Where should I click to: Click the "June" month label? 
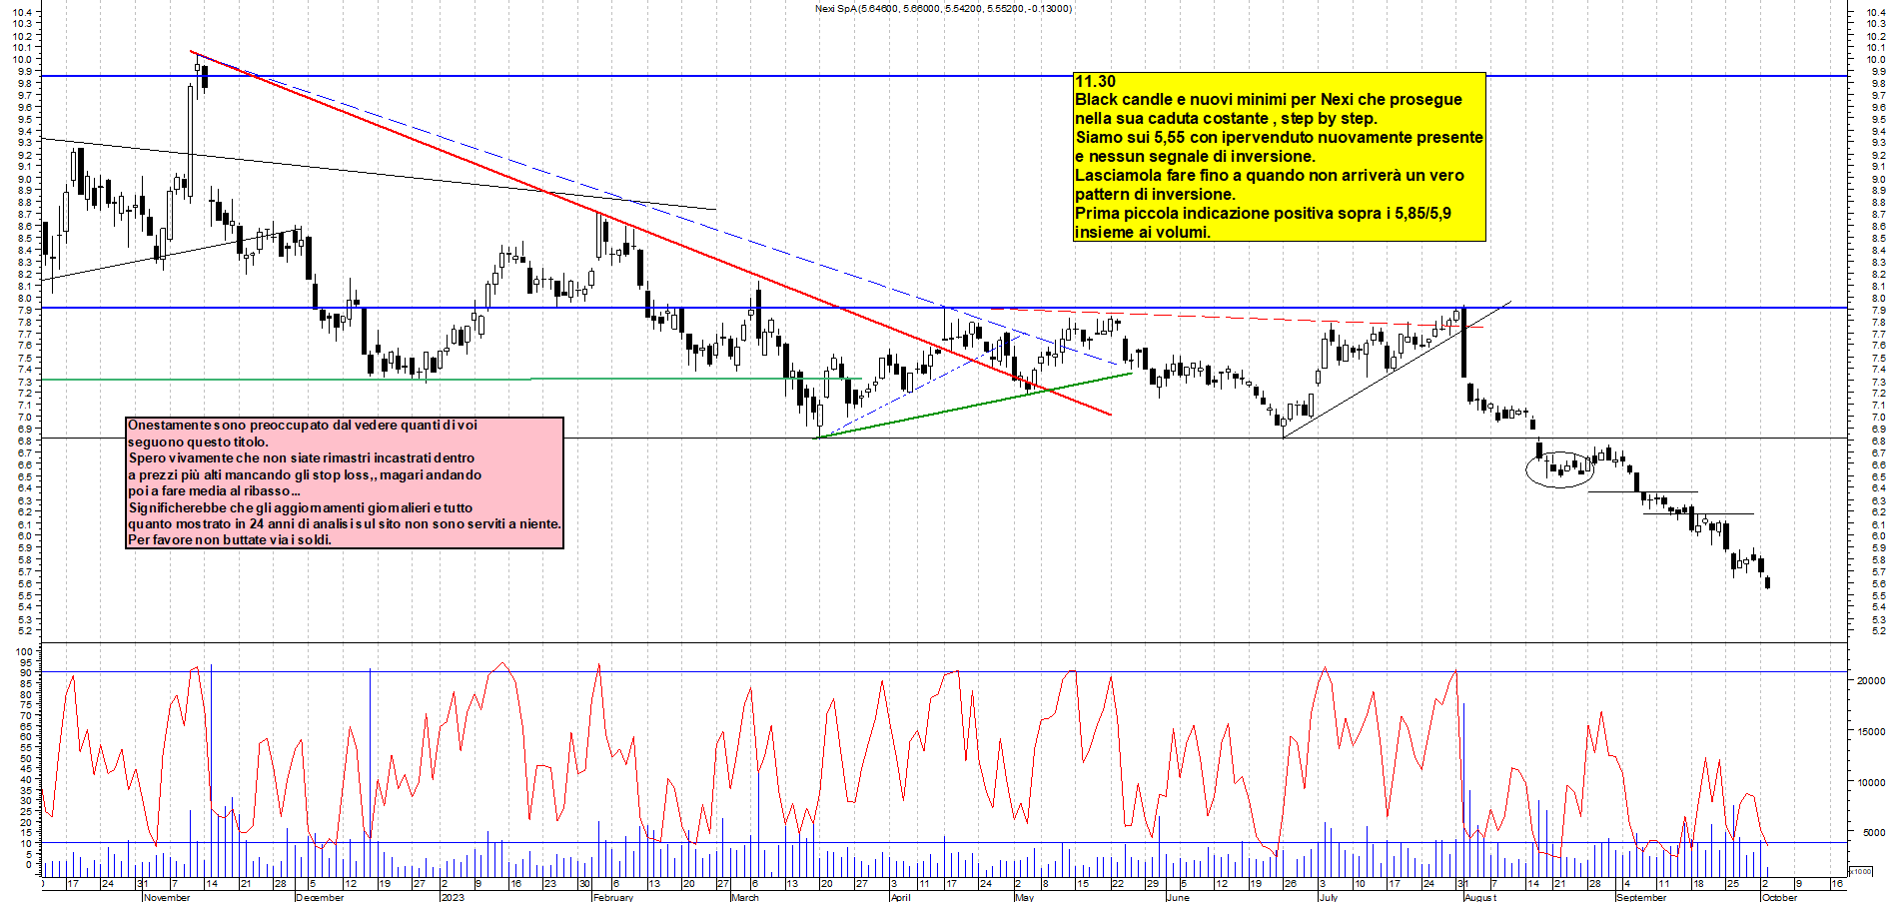1178,897
